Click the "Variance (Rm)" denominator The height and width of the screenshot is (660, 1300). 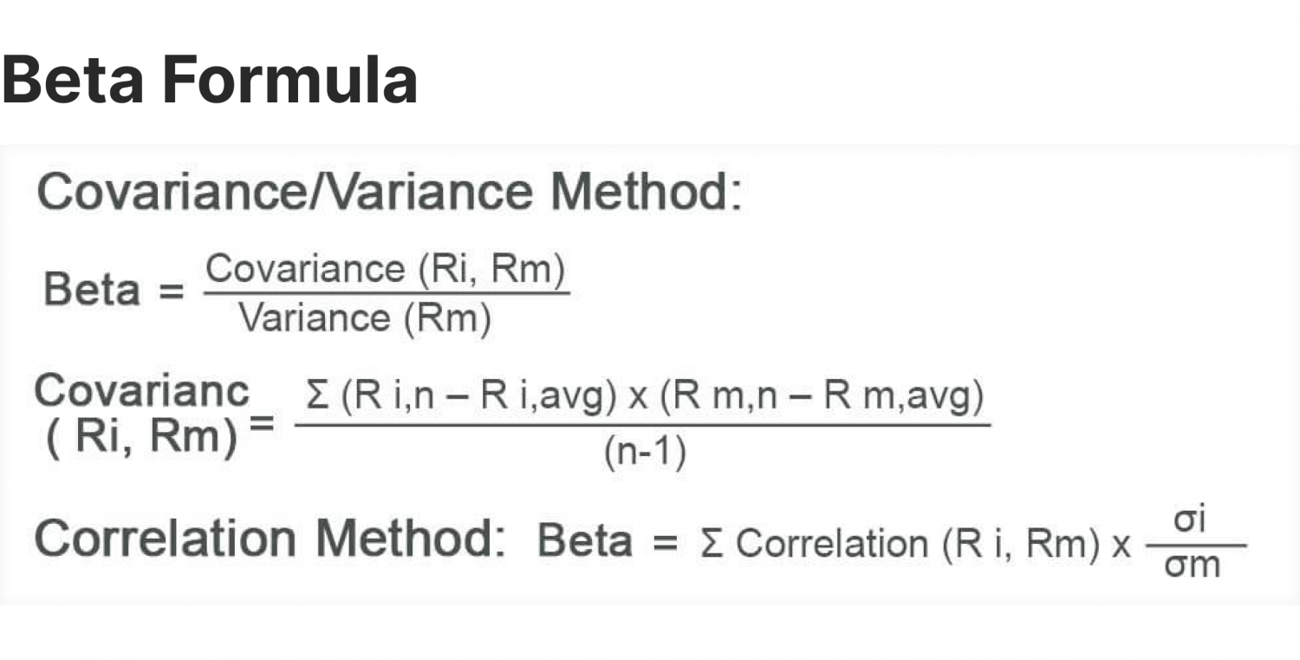coord(365,319)
